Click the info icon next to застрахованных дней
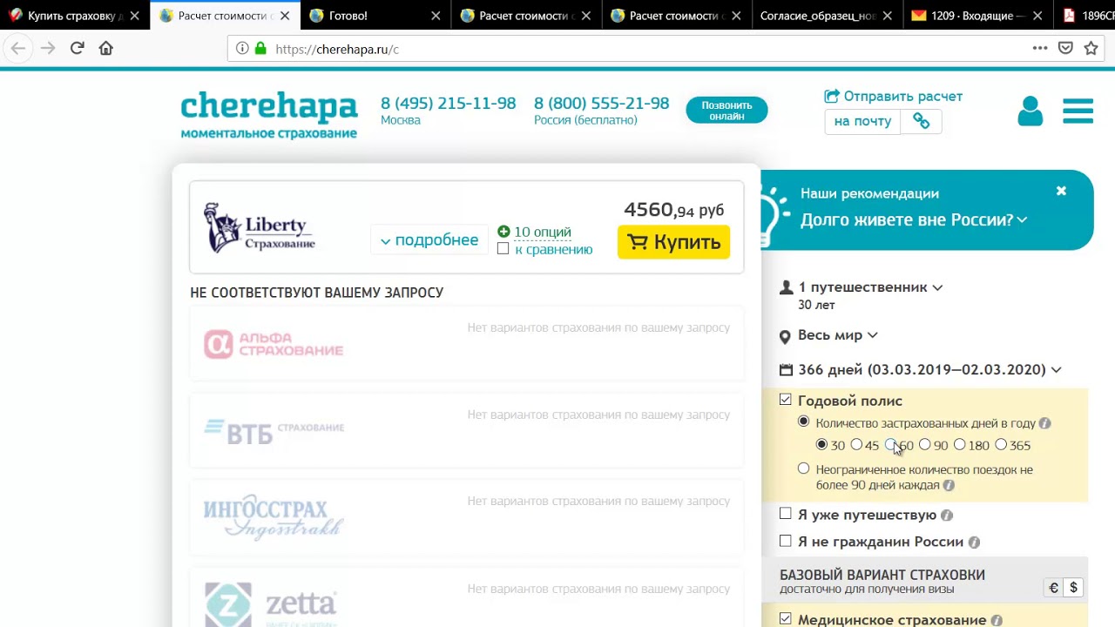This screenshot has width=1115, height=627. point(1044,423)
